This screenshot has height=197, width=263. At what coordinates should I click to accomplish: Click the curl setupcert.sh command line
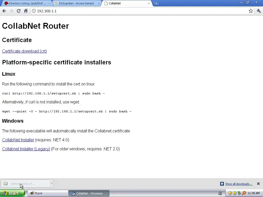click(x=53, y=93)
